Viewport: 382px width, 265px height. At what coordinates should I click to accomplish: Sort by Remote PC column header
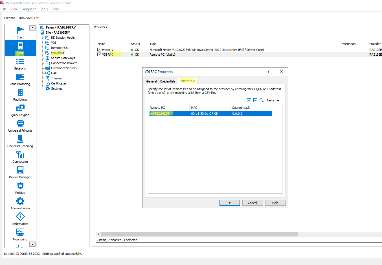(x=168, y=108)
